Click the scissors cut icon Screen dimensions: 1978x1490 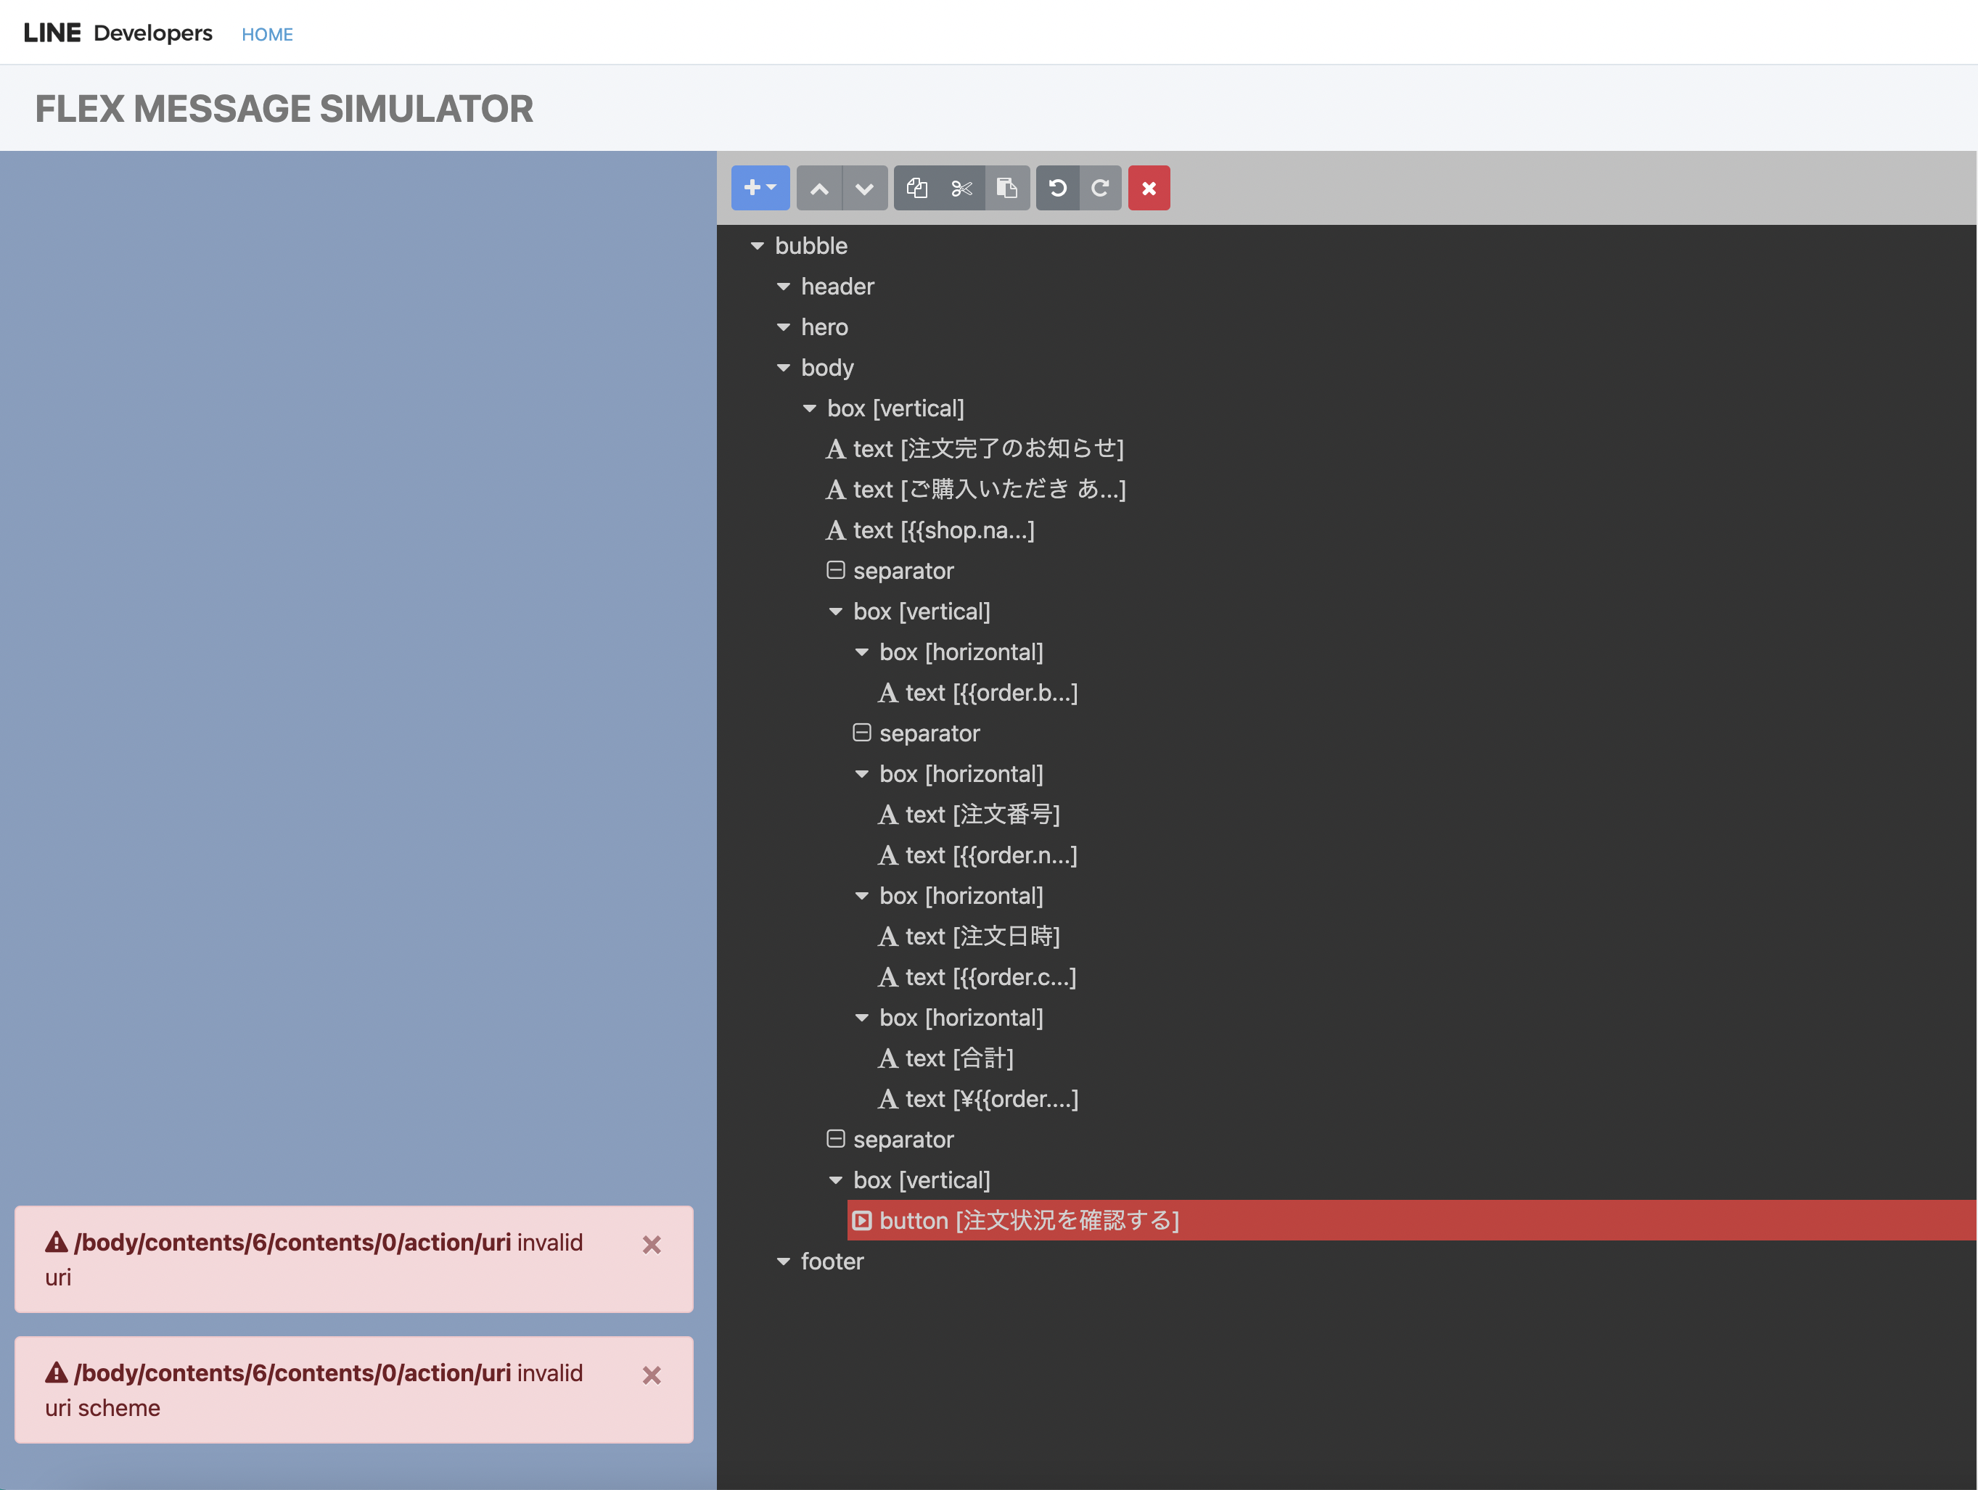(962, 189)
